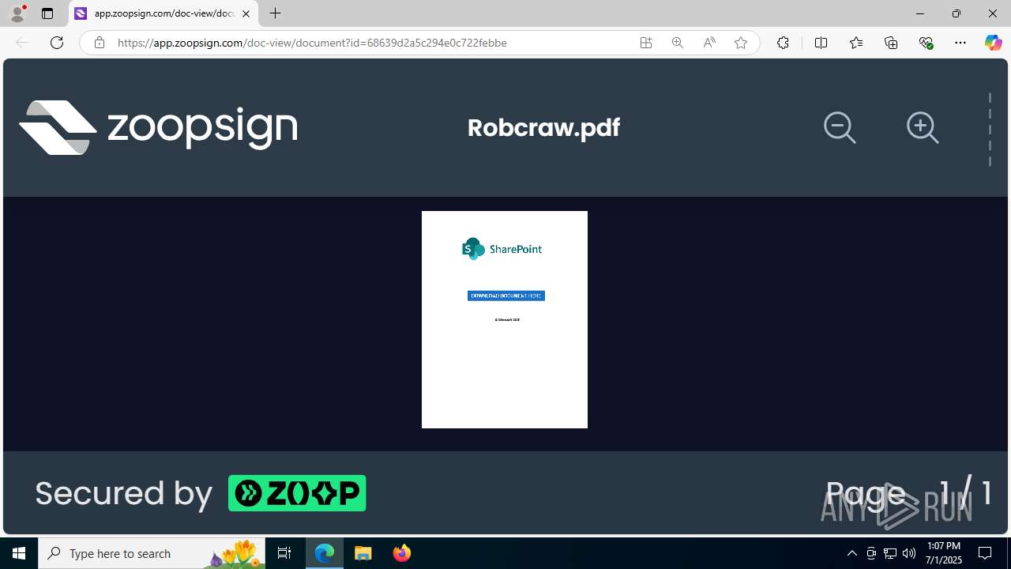Open Task View on taskbar

284,553
